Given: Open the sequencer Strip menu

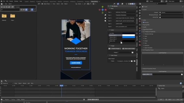Looking at the screenshot, I should click(32, 83).
